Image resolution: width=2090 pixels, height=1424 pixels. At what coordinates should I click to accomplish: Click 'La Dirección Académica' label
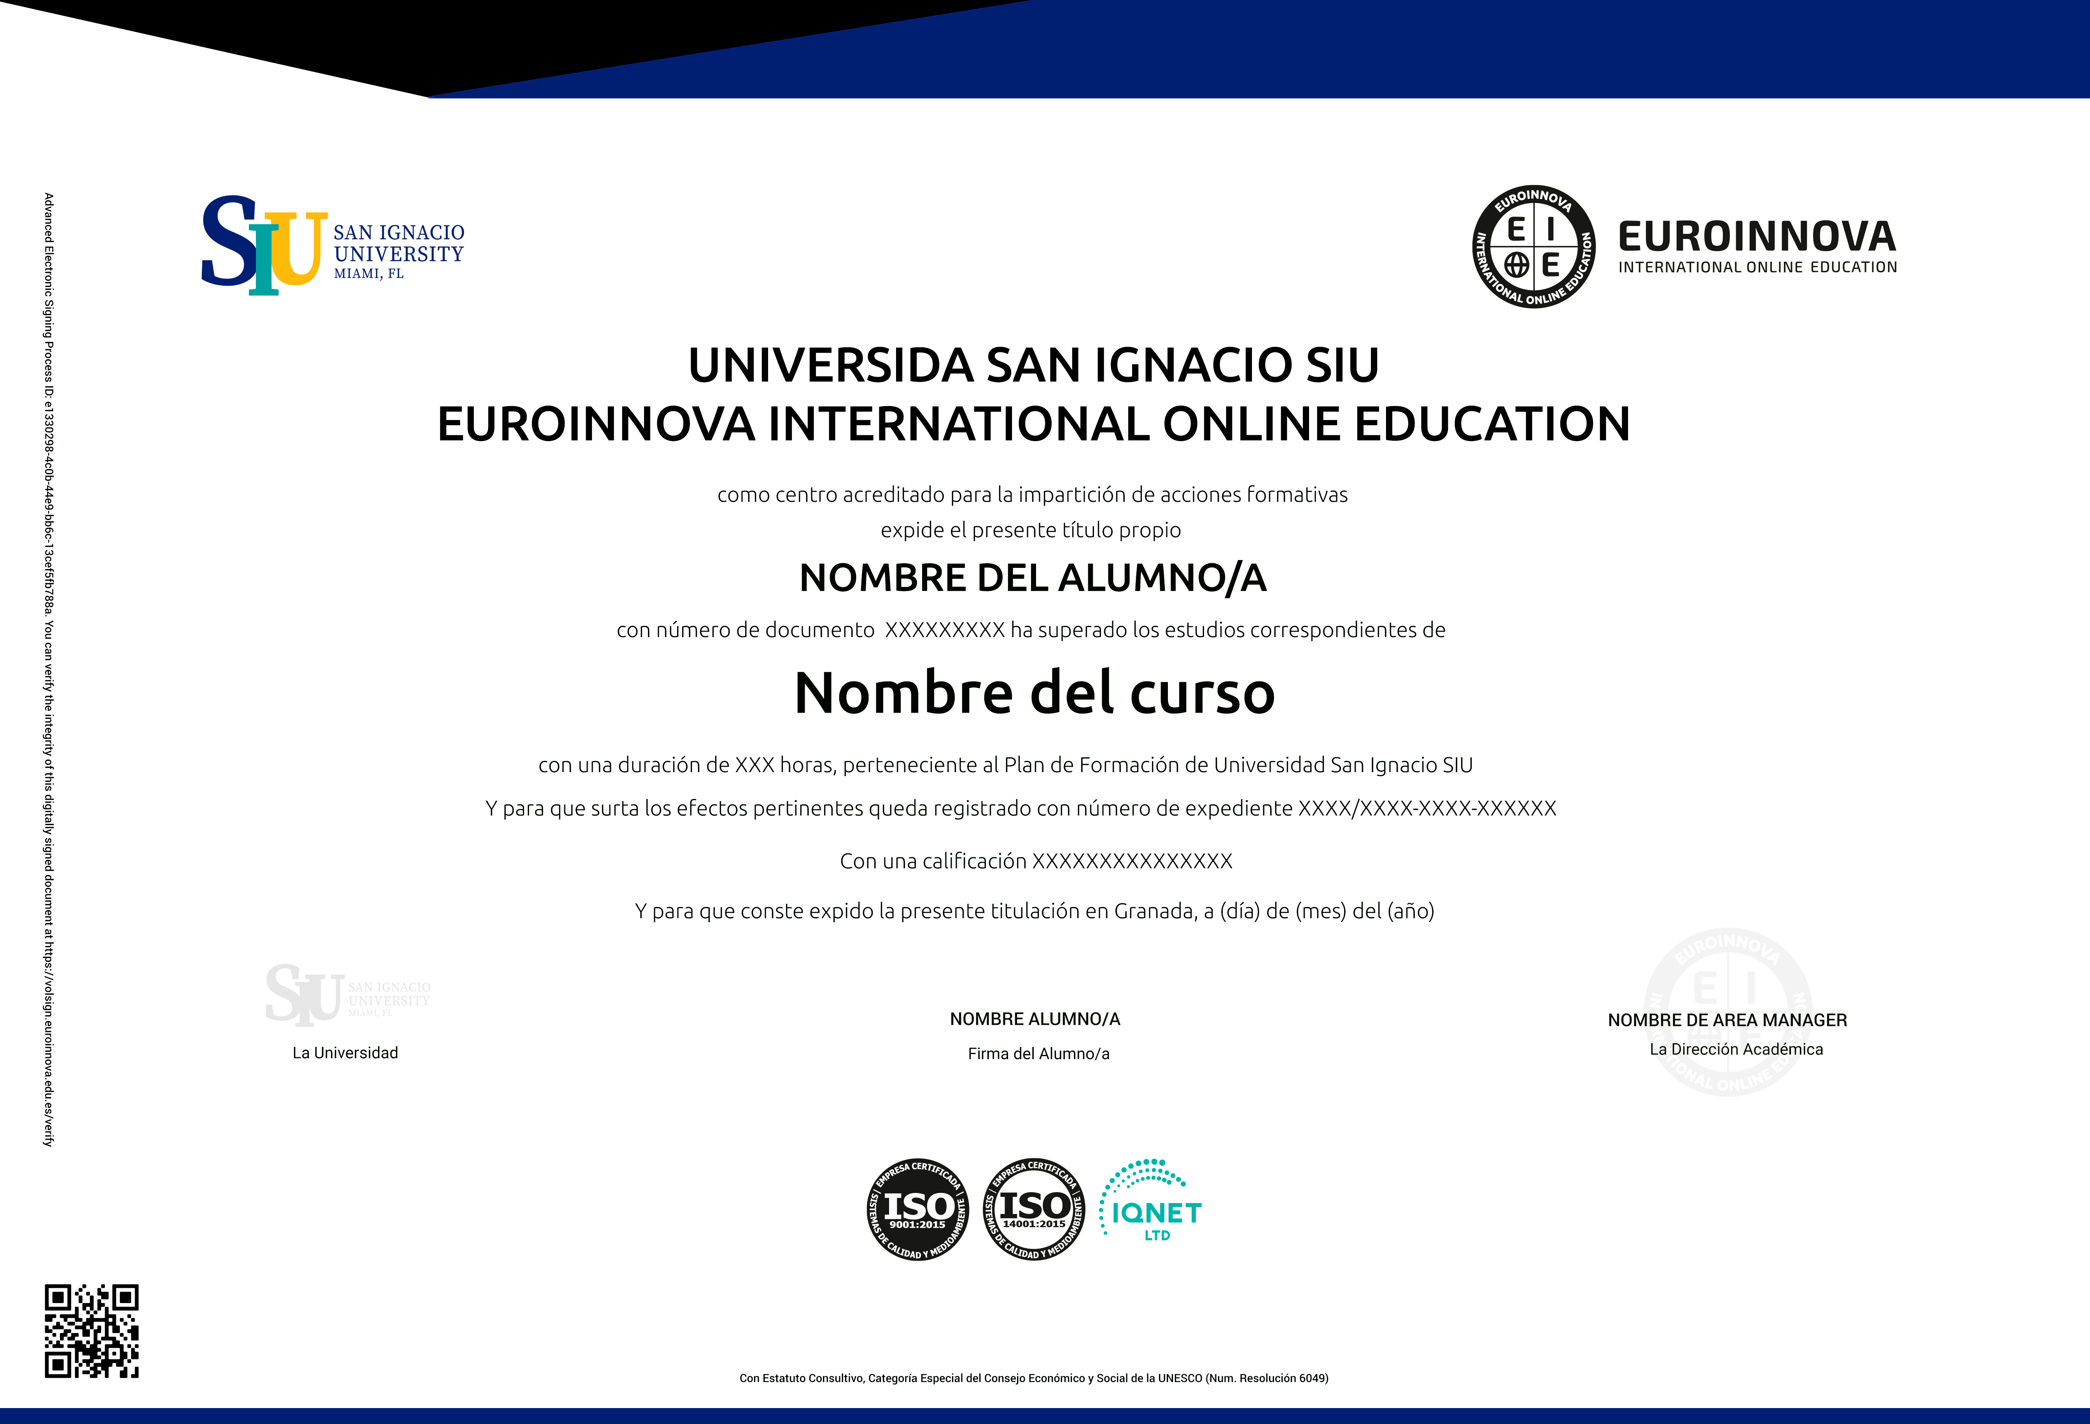[1736, 1049]
